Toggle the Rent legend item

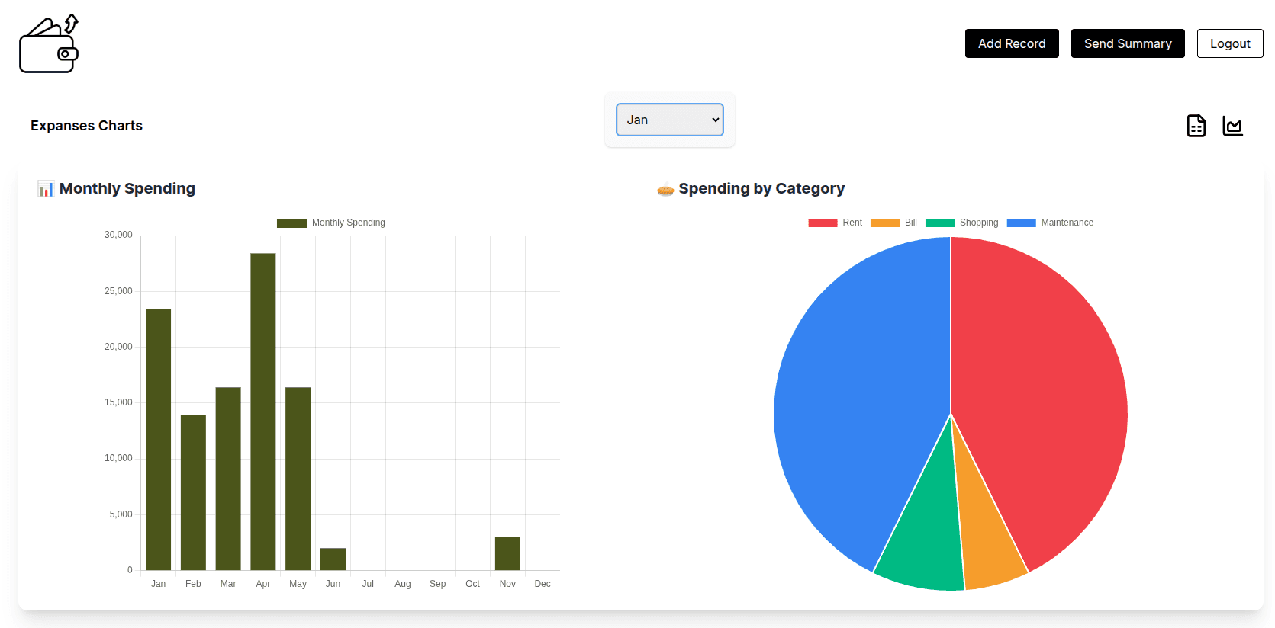835,223
